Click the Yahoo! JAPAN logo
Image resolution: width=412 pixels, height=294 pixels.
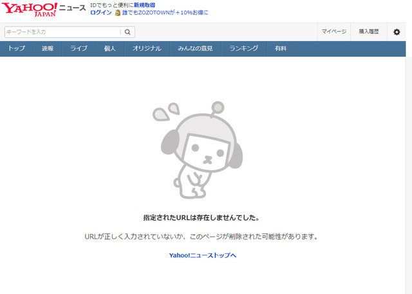point(30,10)
